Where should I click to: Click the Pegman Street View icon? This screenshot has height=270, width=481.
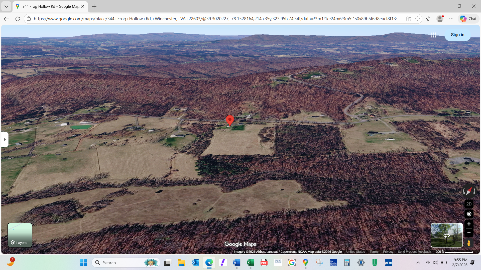[x=469, y=243]
